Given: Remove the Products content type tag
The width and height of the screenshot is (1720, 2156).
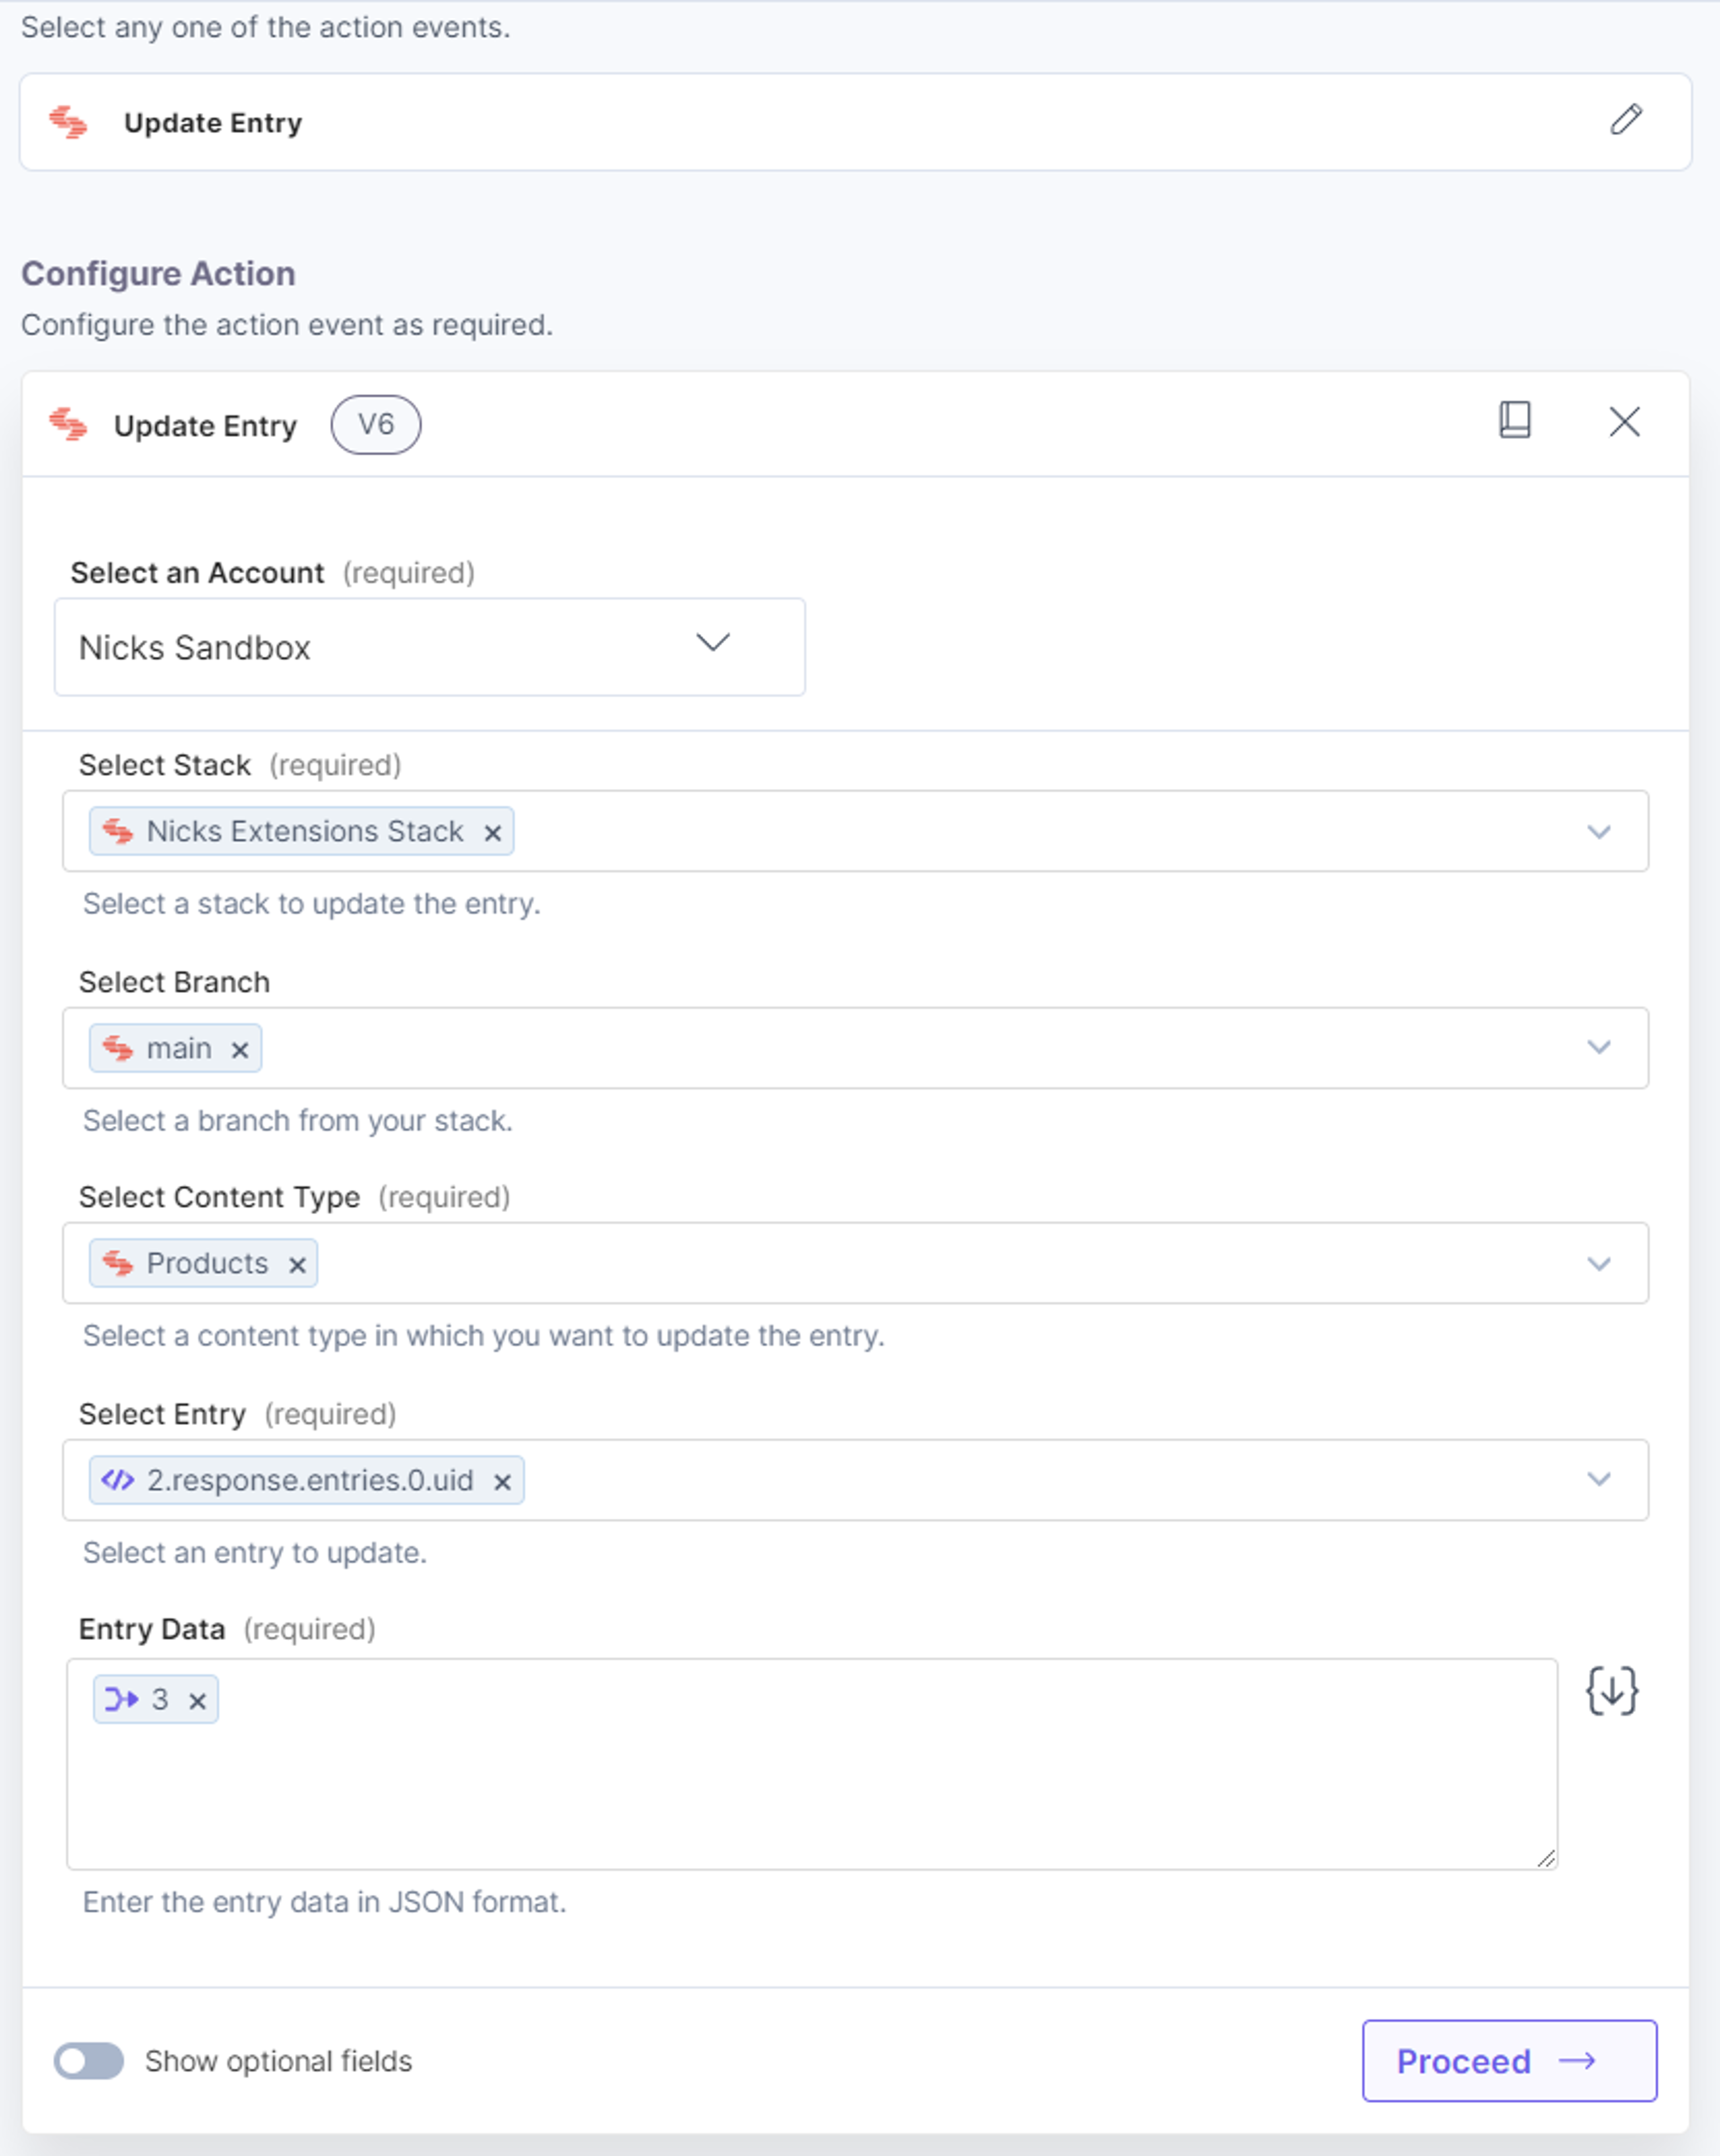Looking at the screenshot, I should [x=297, y=1265].
